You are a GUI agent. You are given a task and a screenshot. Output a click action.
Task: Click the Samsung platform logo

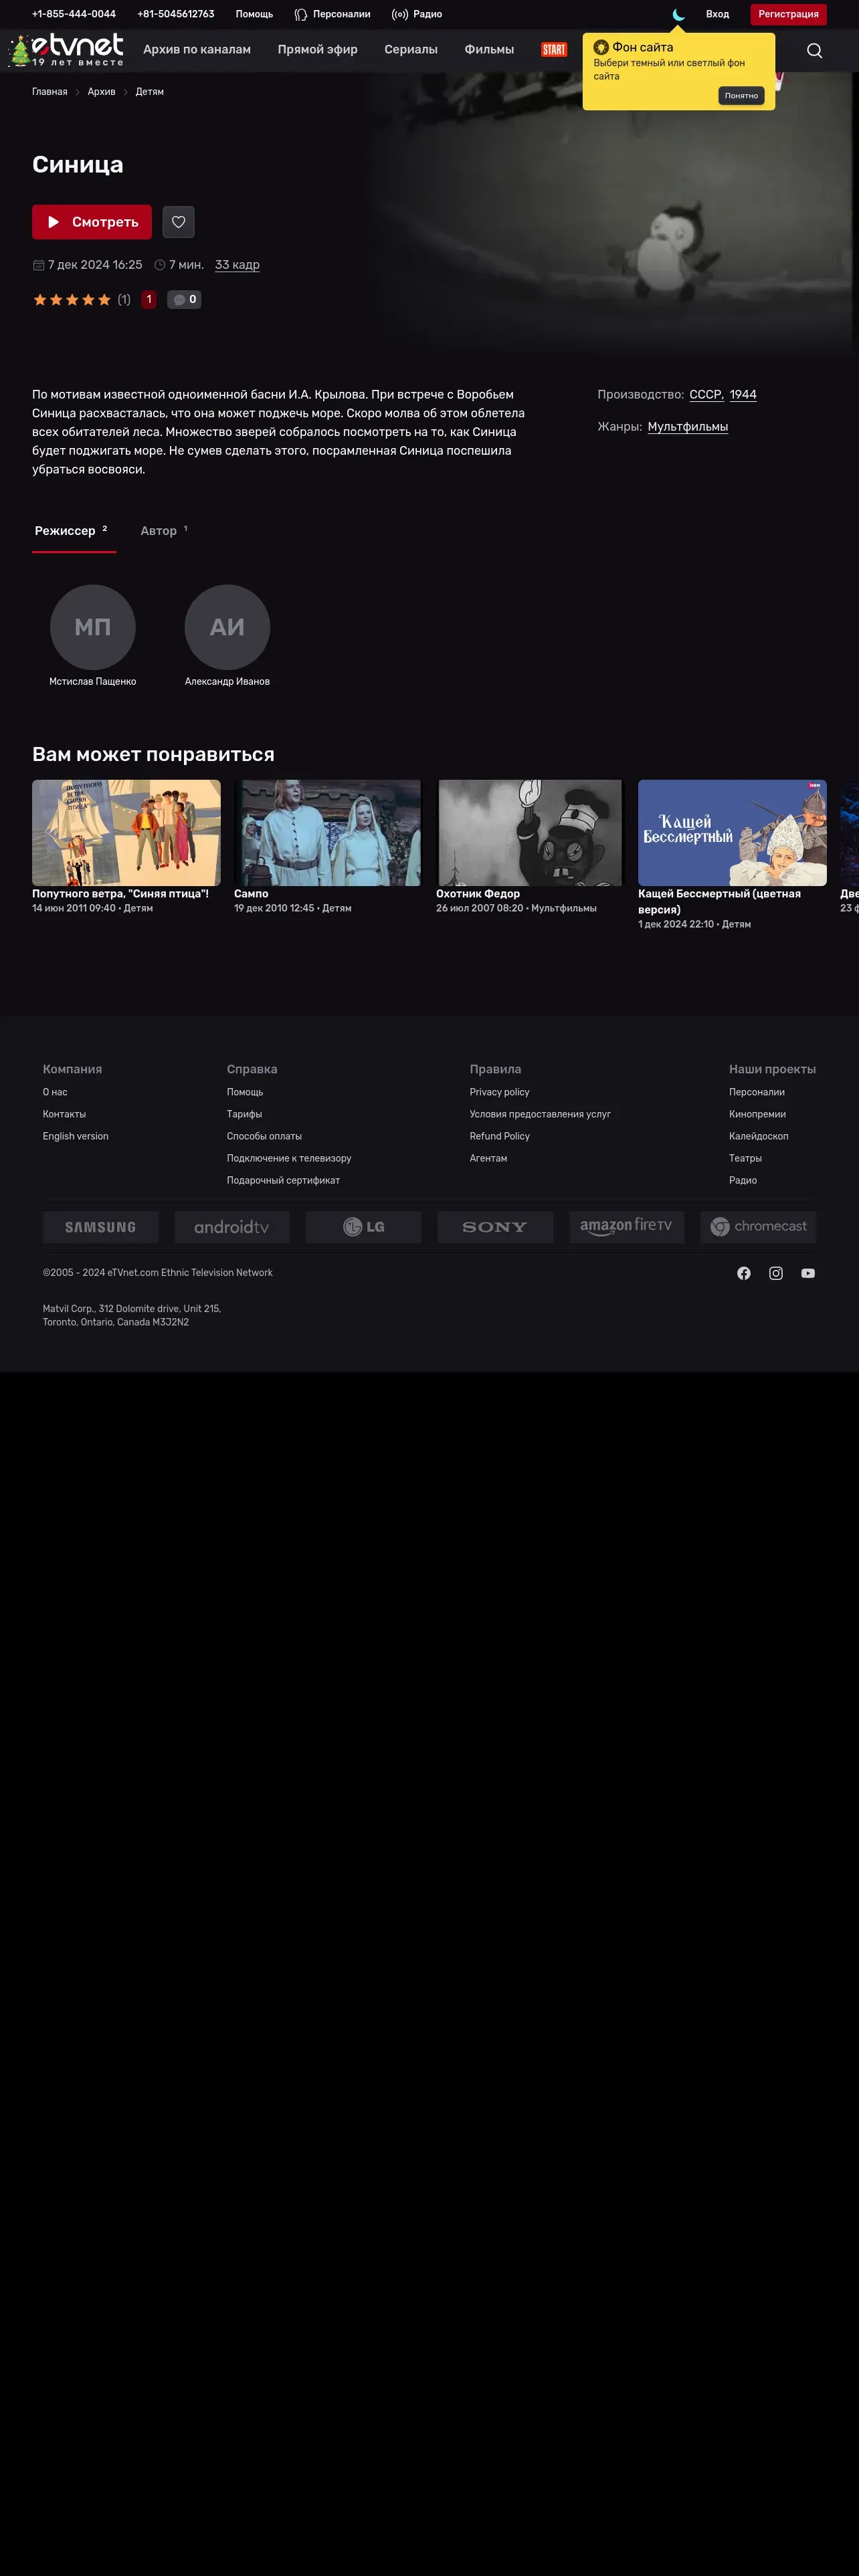click(x=100, y=1227)
